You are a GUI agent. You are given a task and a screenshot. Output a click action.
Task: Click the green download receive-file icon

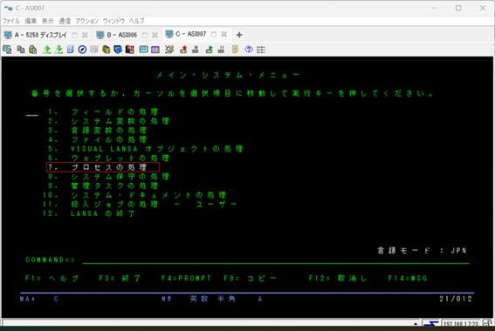[58, 50]
